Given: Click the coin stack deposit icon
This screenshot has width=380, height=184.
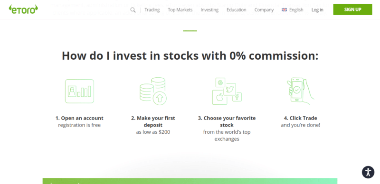Looking at the screenshot, I should tap(153, 91).
